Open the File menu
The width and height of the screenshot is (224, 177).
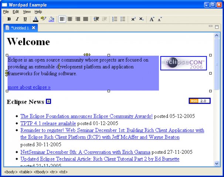pos(6,12)
